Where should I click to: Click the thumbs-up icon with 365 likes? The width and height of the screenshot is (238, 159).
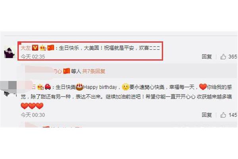pos(223,57)
